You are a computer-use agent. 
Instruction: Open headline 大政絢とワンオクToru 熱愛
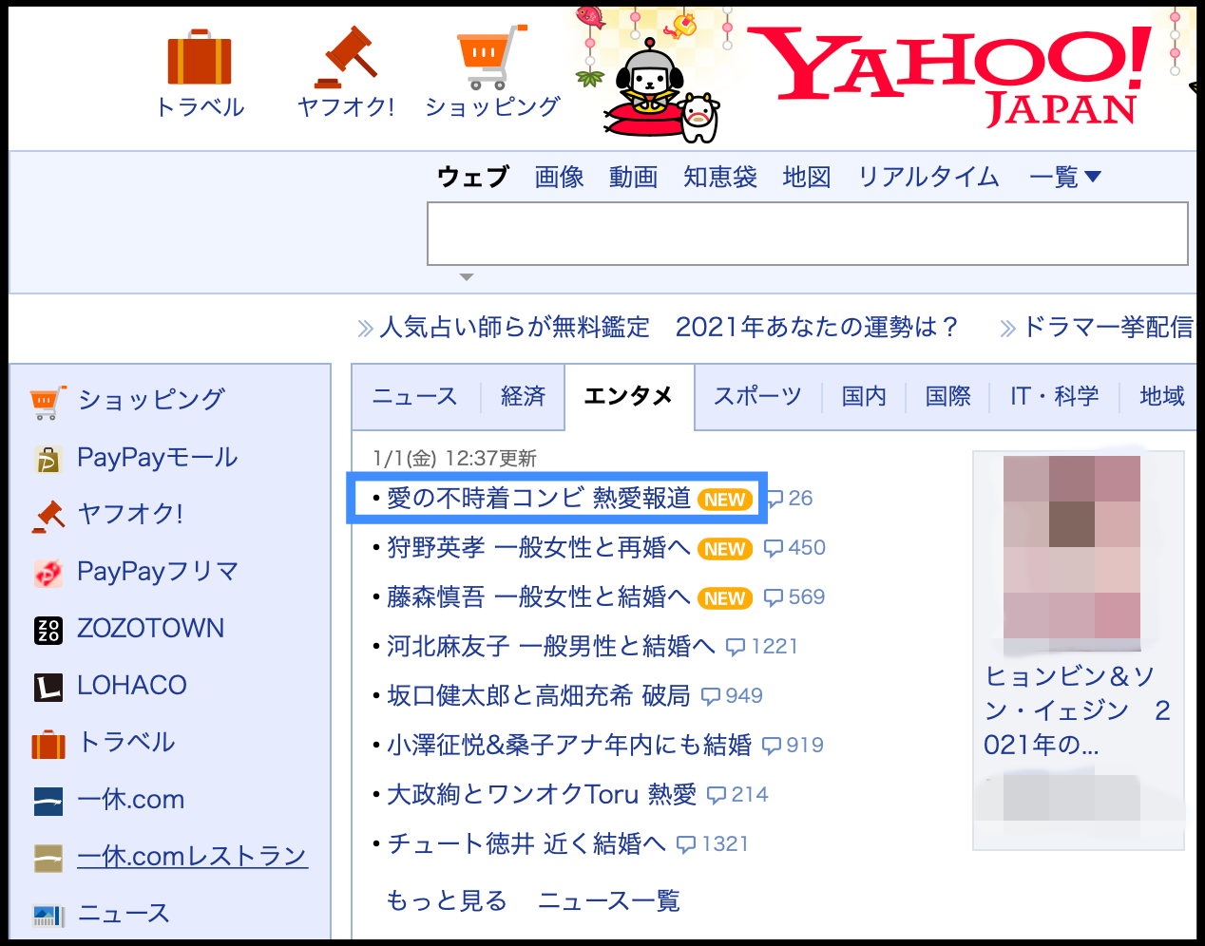pos(542,795)
